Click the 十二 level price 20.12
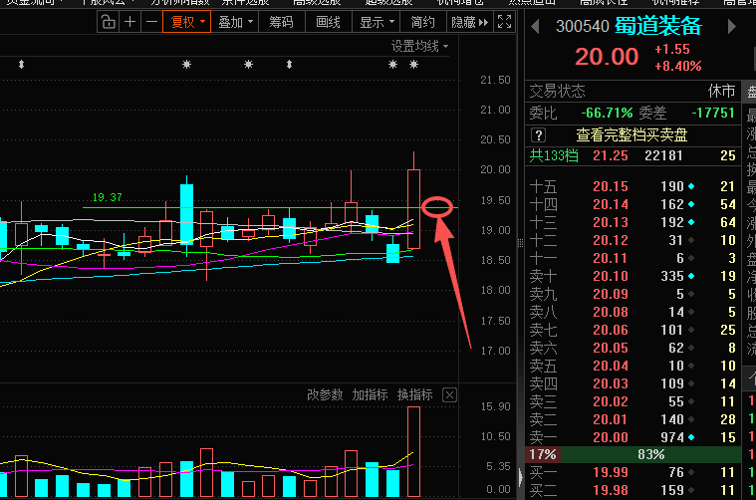 (611, 241)
